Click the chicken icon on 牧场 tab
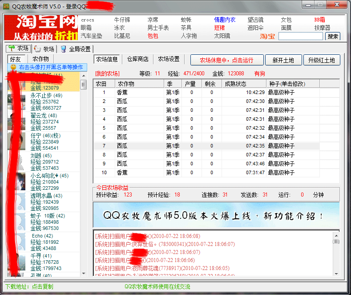Viewport: 351px width, 295px height. 37,49
